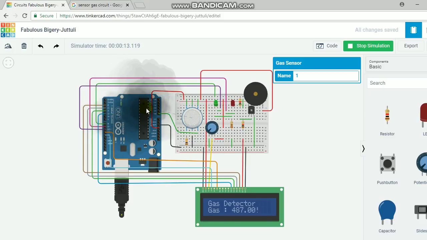Close the sensor gas circuit tab
The image size is (427, 240).
click(x=127, y=5)
